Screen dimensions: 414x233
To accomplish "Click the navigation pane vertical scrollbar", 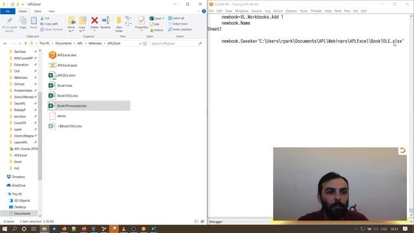I will pyautogui.click(x=40, y=136).
